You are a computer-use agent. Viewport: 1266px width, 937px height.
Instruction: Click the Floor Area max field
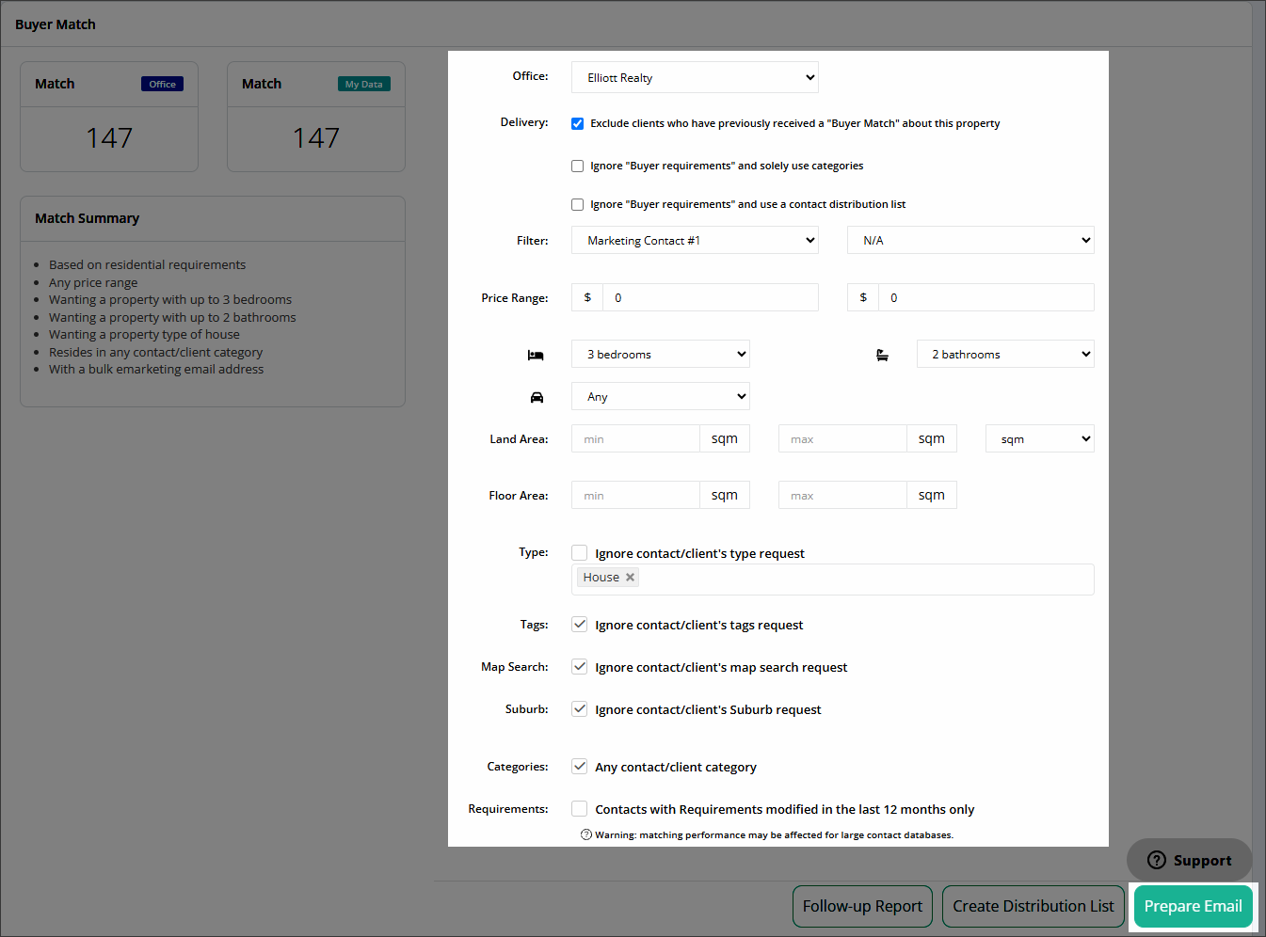(x=842, y=495)
